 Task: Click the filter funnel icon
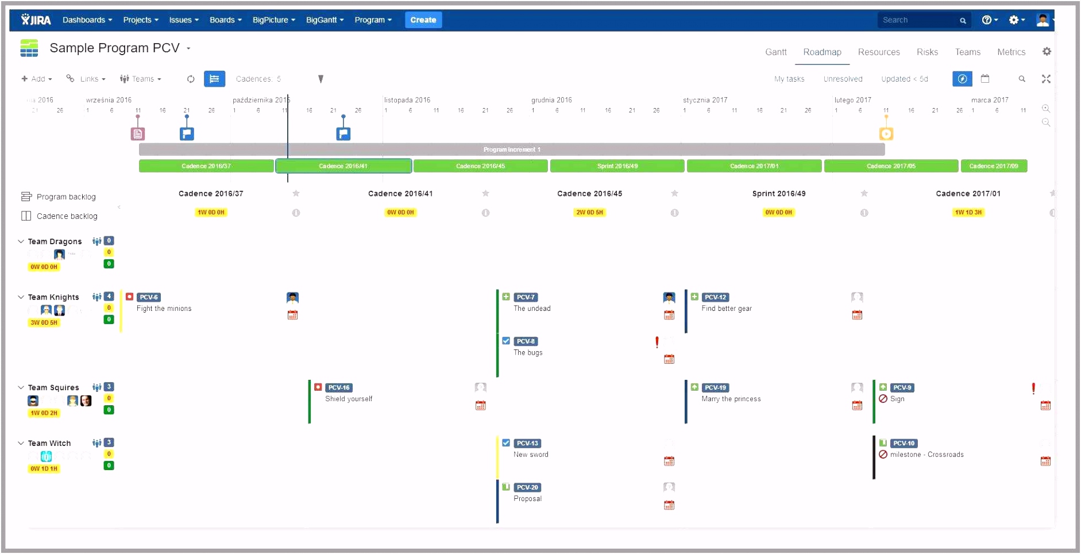321,79
